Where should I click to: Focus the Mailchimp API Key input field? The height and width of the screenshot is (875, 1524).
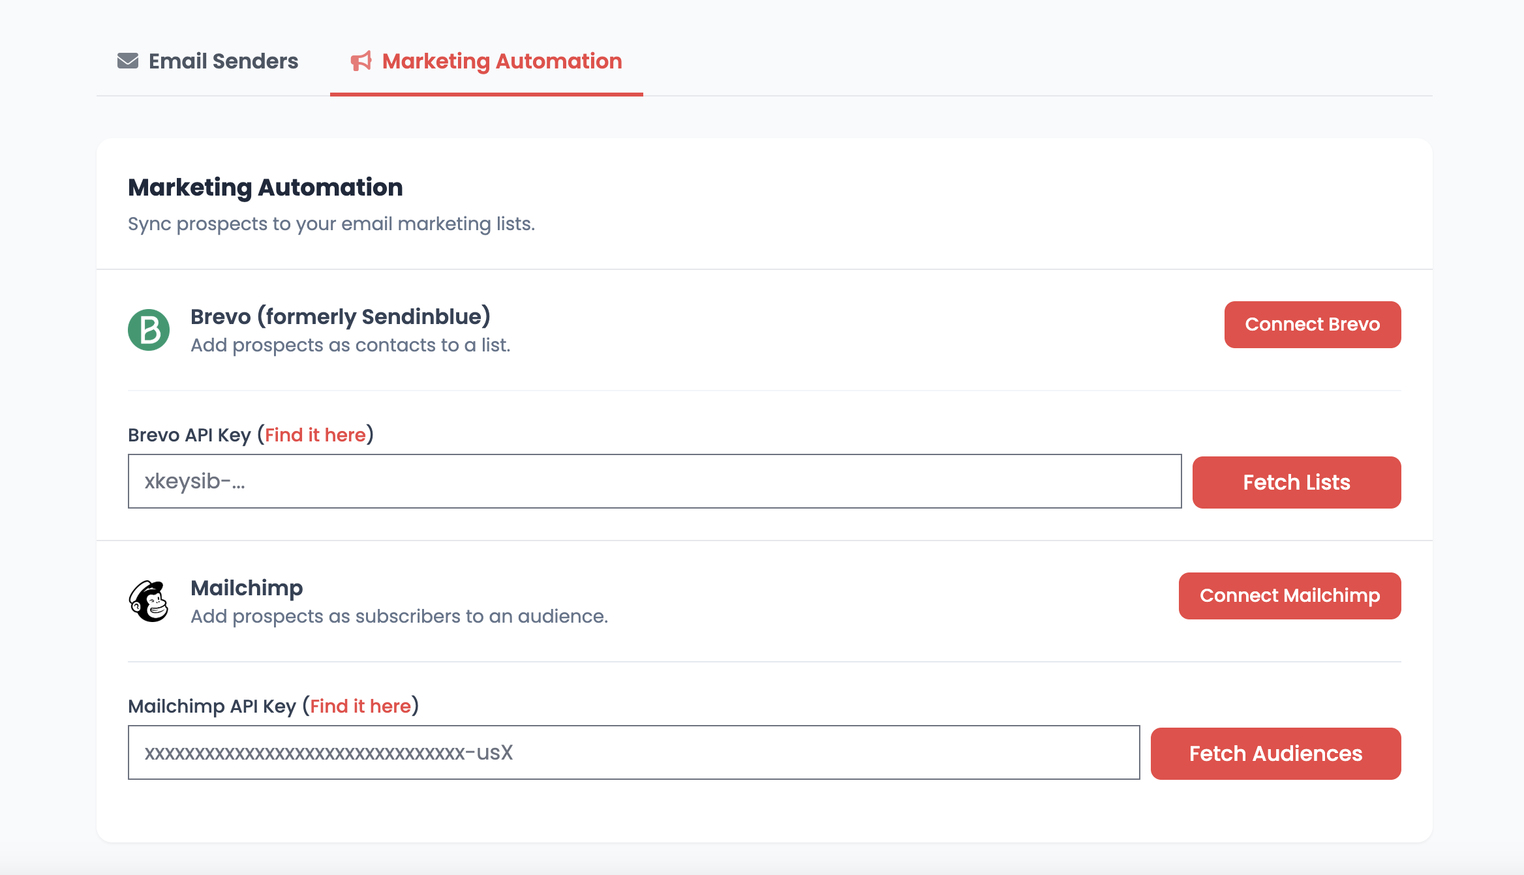pyautogui.click(x=633, y=752)
